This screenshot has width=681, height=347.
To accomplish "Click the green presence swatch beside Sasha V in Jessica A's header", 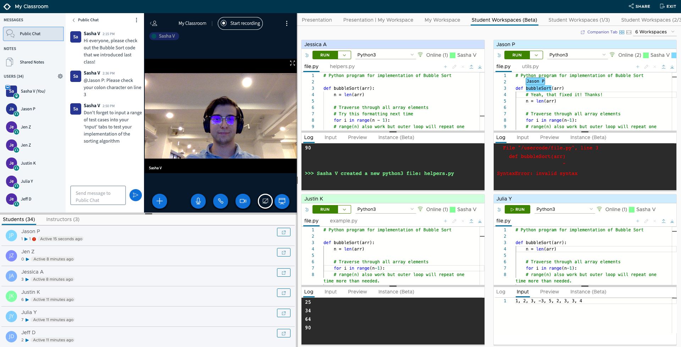I will [453, 55].
